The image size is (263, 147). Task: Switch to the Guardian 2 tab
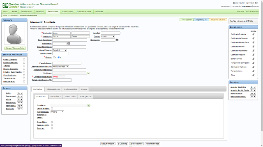click(55, 97)
